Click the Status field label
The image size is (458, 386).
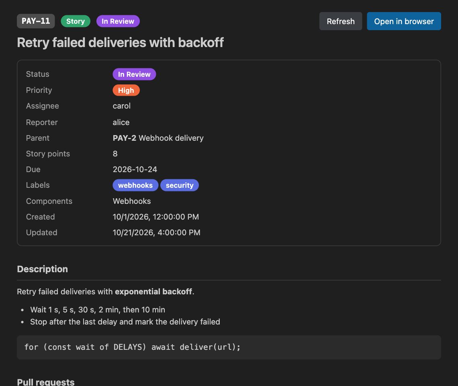click(x=38, y=74)
